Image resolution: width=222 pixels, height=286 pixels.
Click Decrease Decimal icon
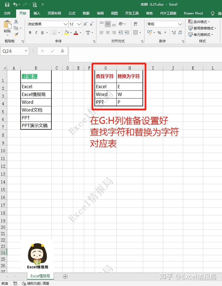tap(180, 33)
